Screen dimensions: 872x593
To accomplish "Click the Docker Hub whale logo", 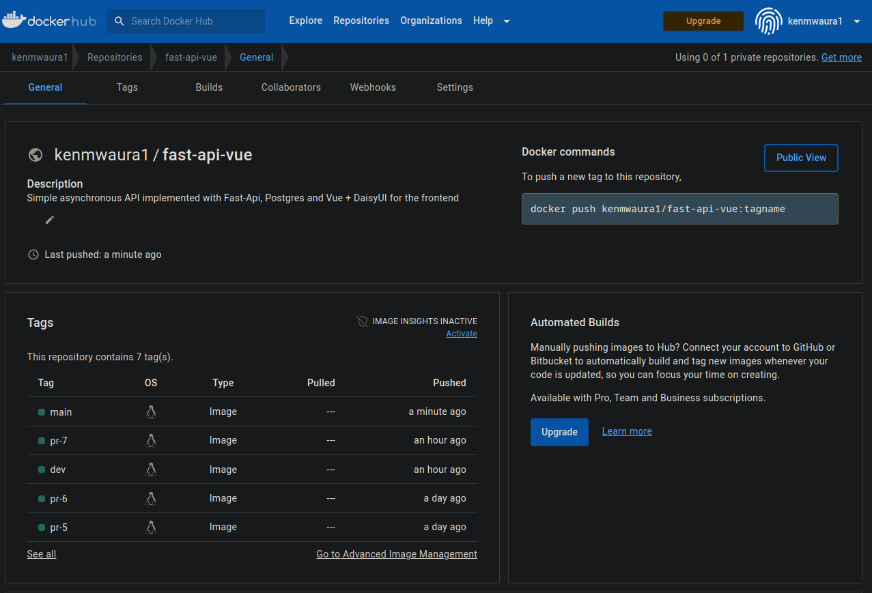I will tap(49, 20).
